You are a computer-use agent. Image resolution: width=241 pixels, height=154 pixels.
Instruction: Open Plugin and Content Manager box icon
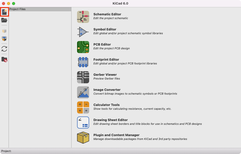coord(83,138)
